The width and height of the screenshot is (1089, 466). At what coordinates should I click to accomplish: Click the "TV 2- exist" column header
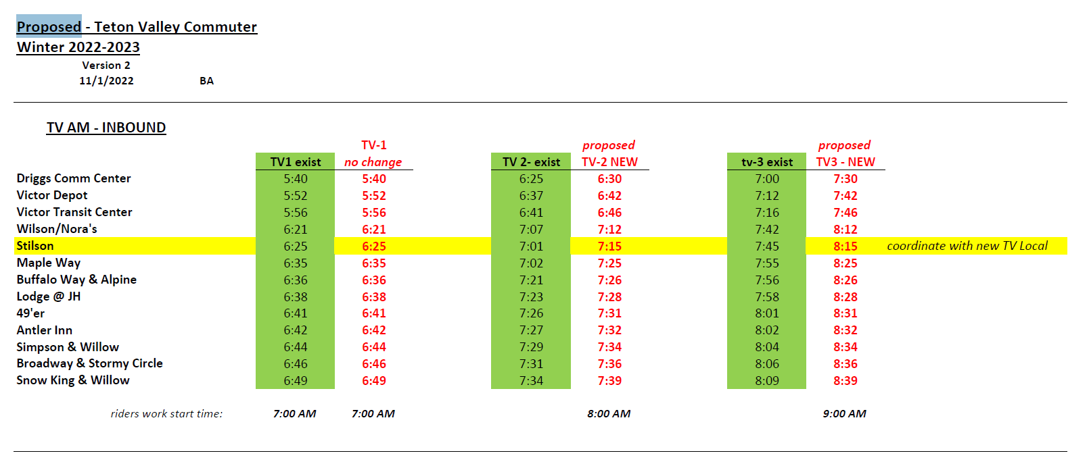pyautogui.click(x=531, y=162)
